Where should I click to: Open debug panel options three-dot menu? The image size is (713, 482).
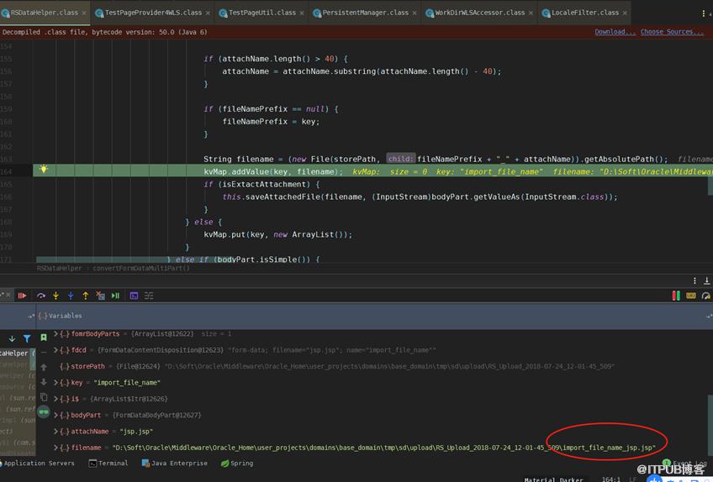tap(695, 280)
